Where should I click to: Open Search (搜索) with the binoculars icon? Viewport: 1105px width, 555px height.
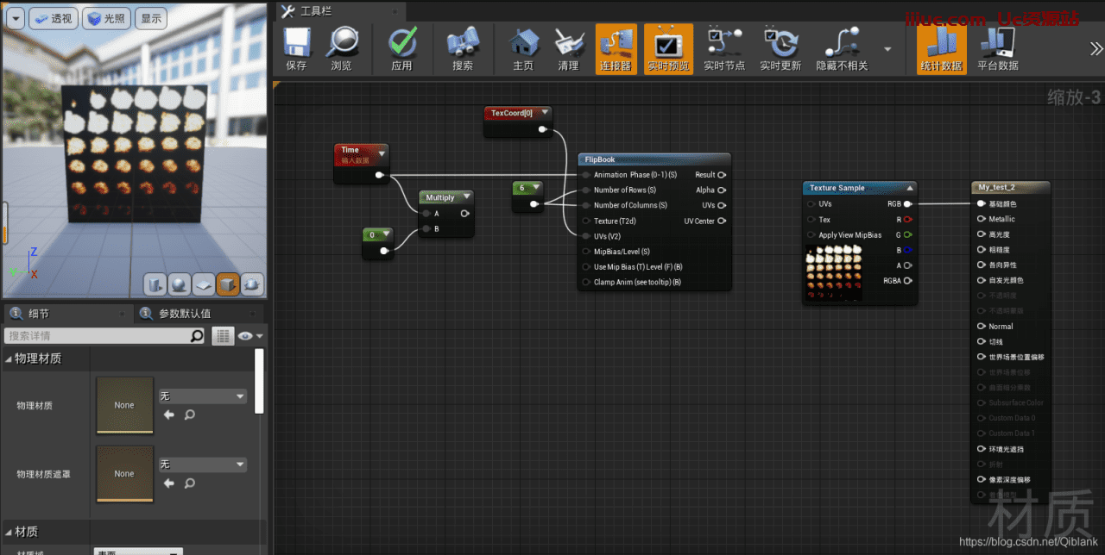click(463, 48)
